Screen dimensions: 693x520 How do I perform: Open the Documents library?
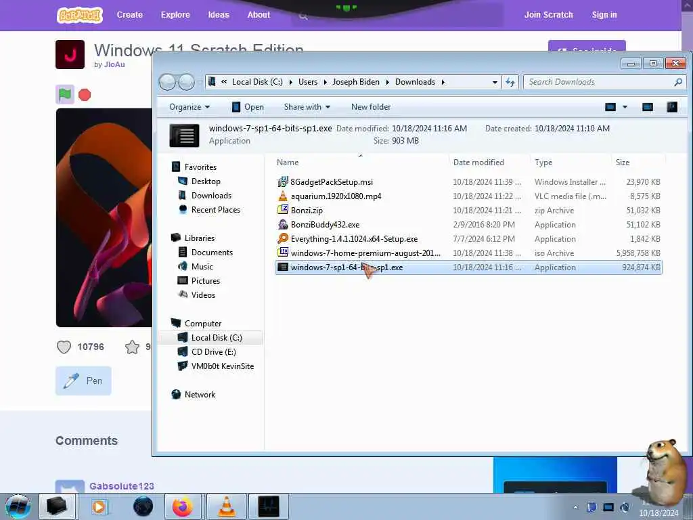click(x=212, y=252)
